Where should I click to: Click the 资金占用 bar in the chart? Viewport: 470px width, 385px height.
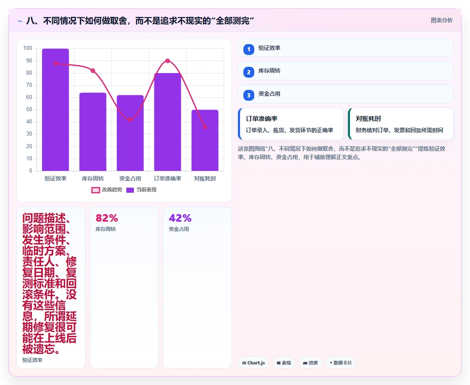pyautogui.click(x=130, y=133)
